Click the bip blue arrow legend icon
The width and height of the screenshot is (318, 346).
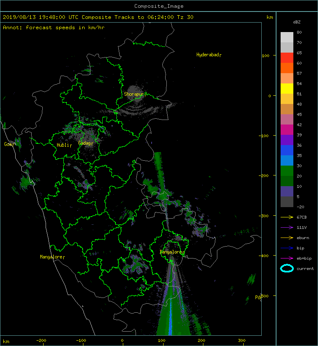[287, 248]
